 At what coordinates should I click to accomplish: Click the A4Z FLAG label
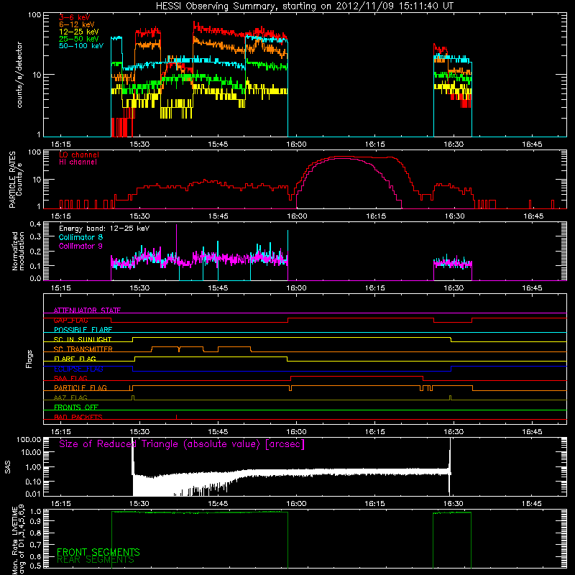[x=70, y=397]
